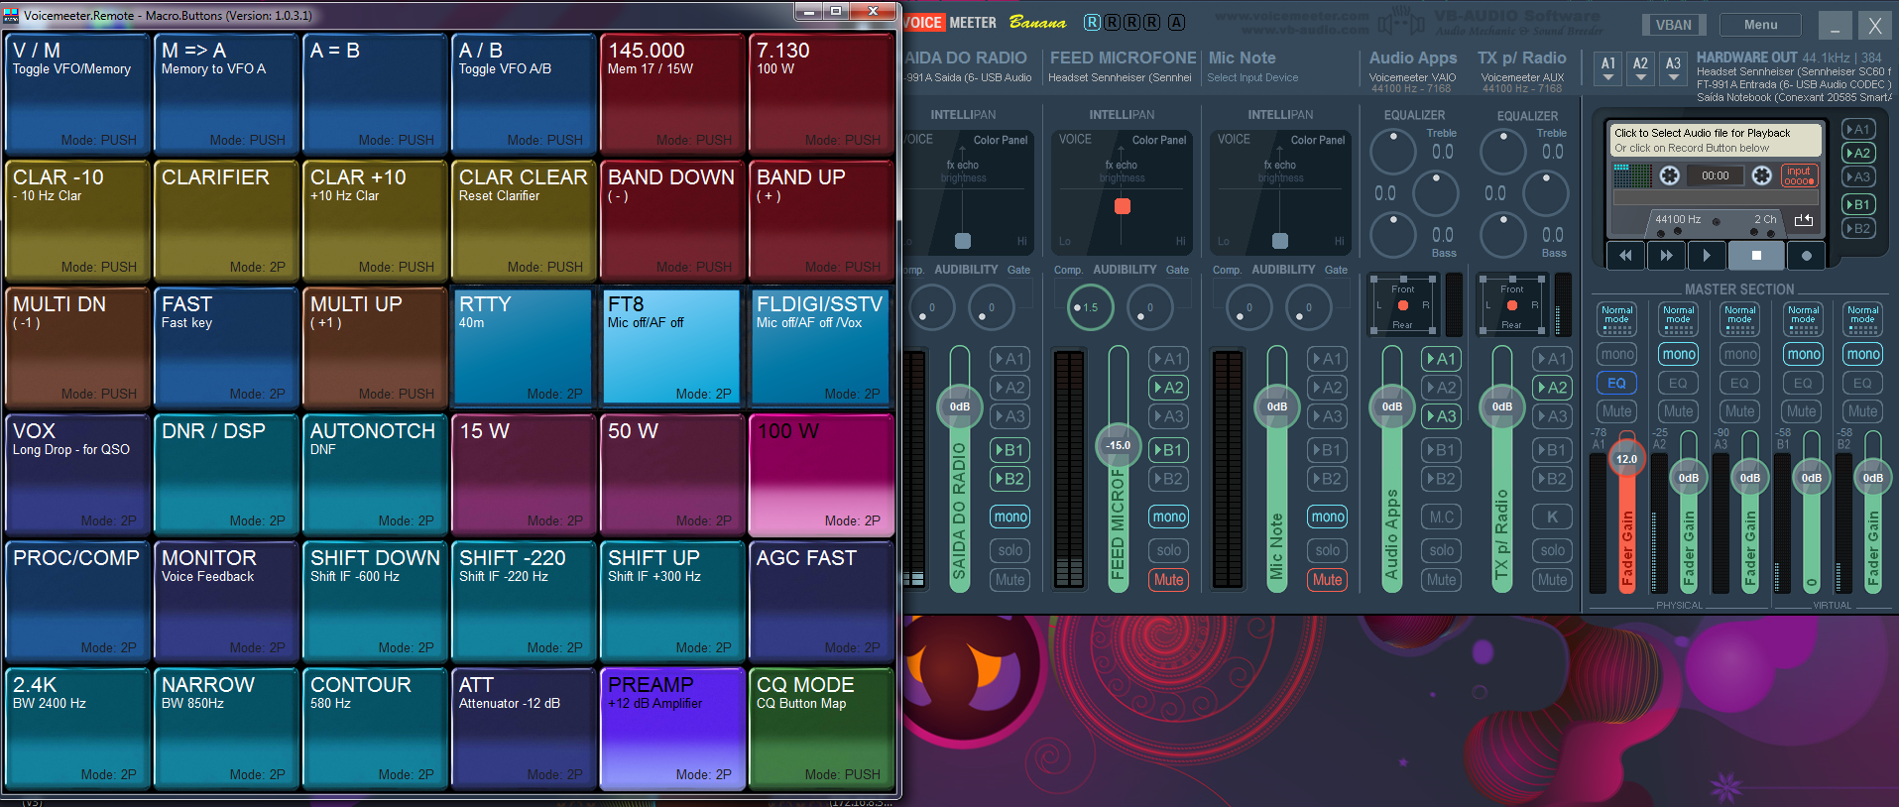This screenshot has height=807, width=1899.
Task: Route Audio Apps strip to A3
Action: (x=1442, y=416)
